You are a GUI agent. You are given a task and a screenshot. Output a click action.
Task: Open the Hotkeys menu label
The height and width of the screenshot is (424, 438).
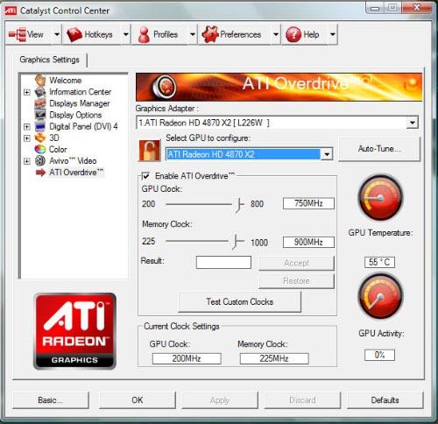tap(98, 34)
